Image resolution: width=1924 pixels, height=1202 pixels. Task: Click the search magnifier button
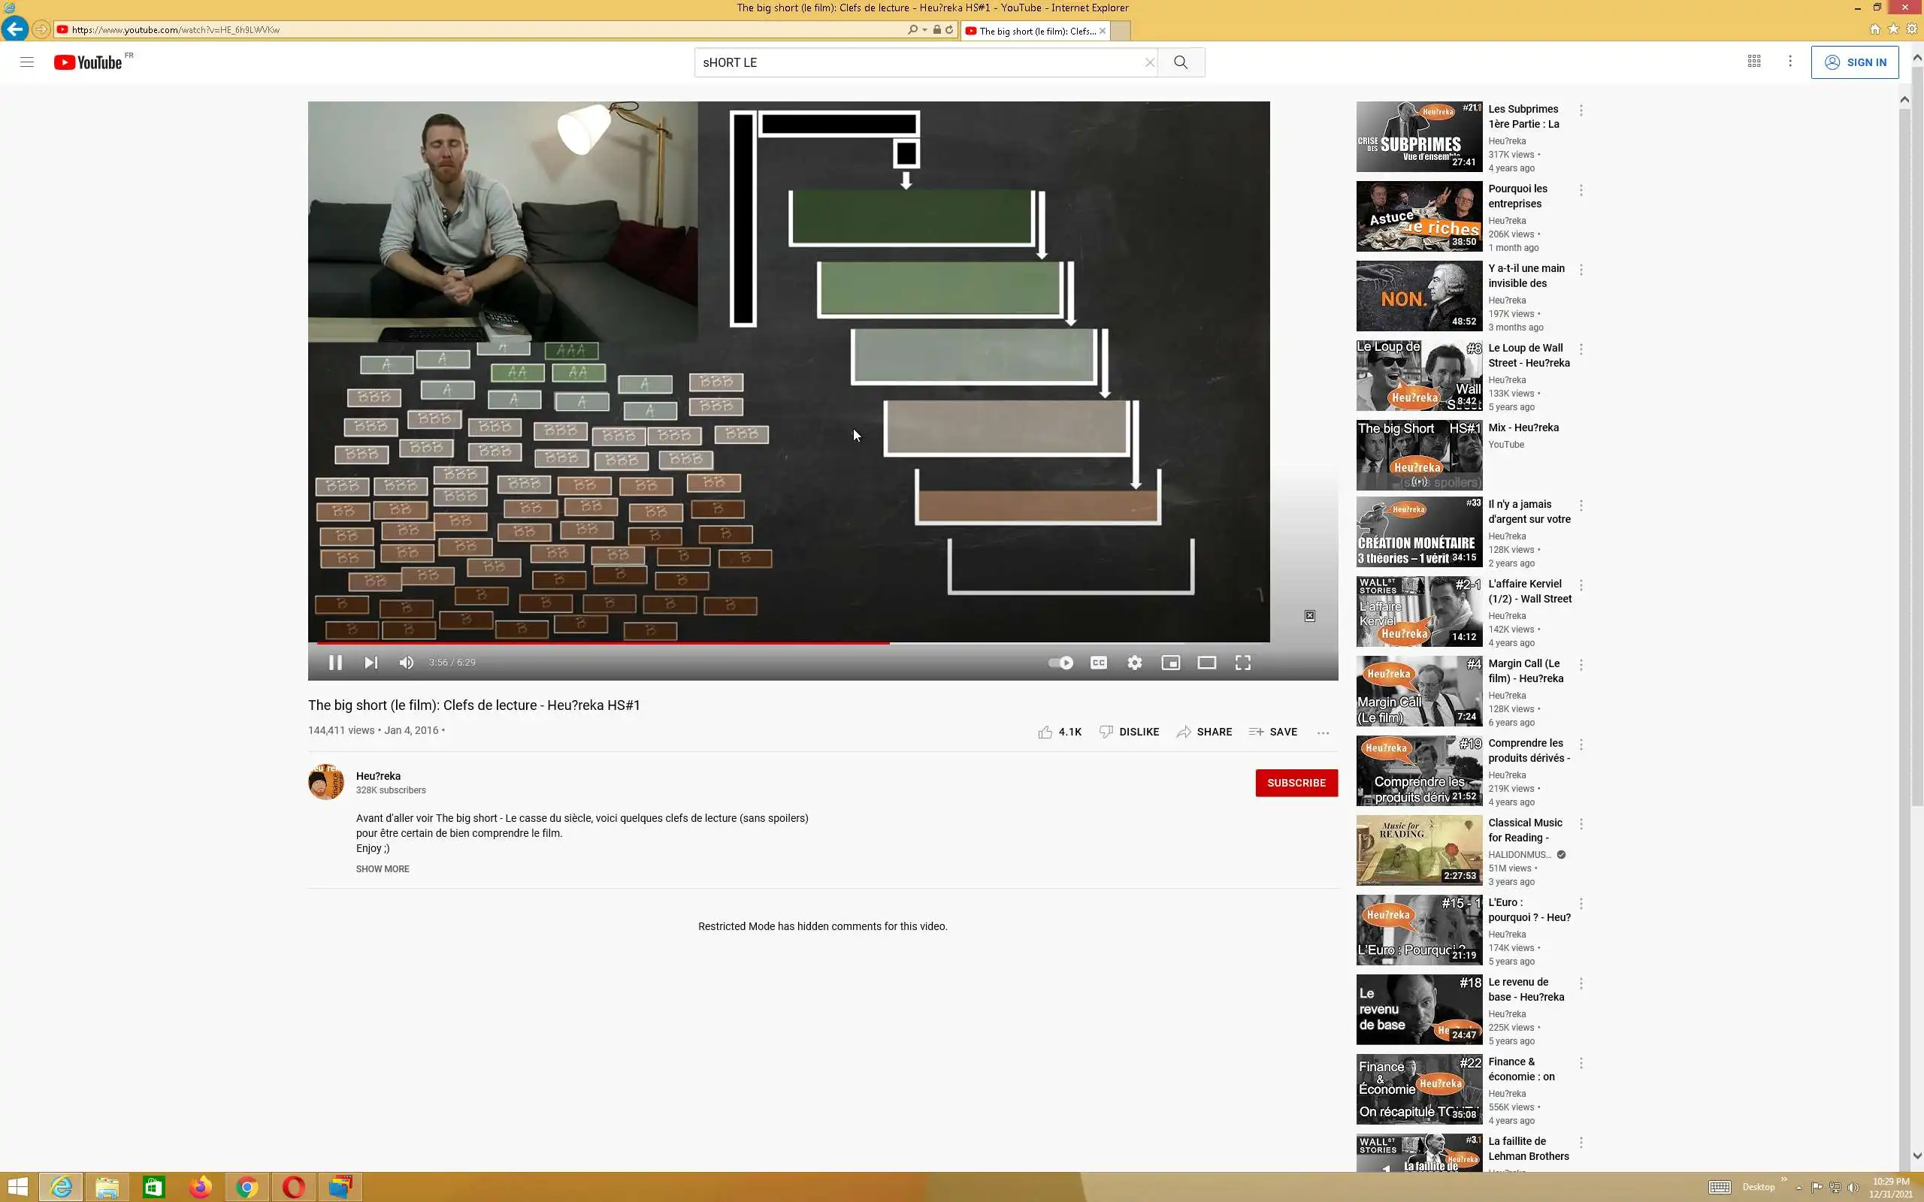1181,62
